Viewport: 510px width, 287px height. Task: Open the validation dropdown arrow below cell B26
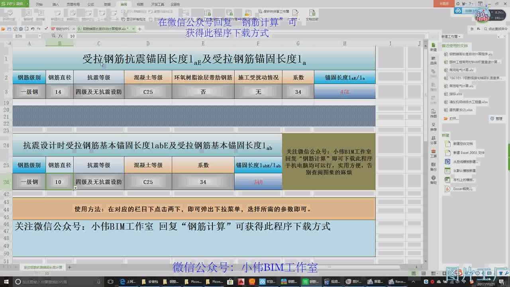click(x=76, y=187)
